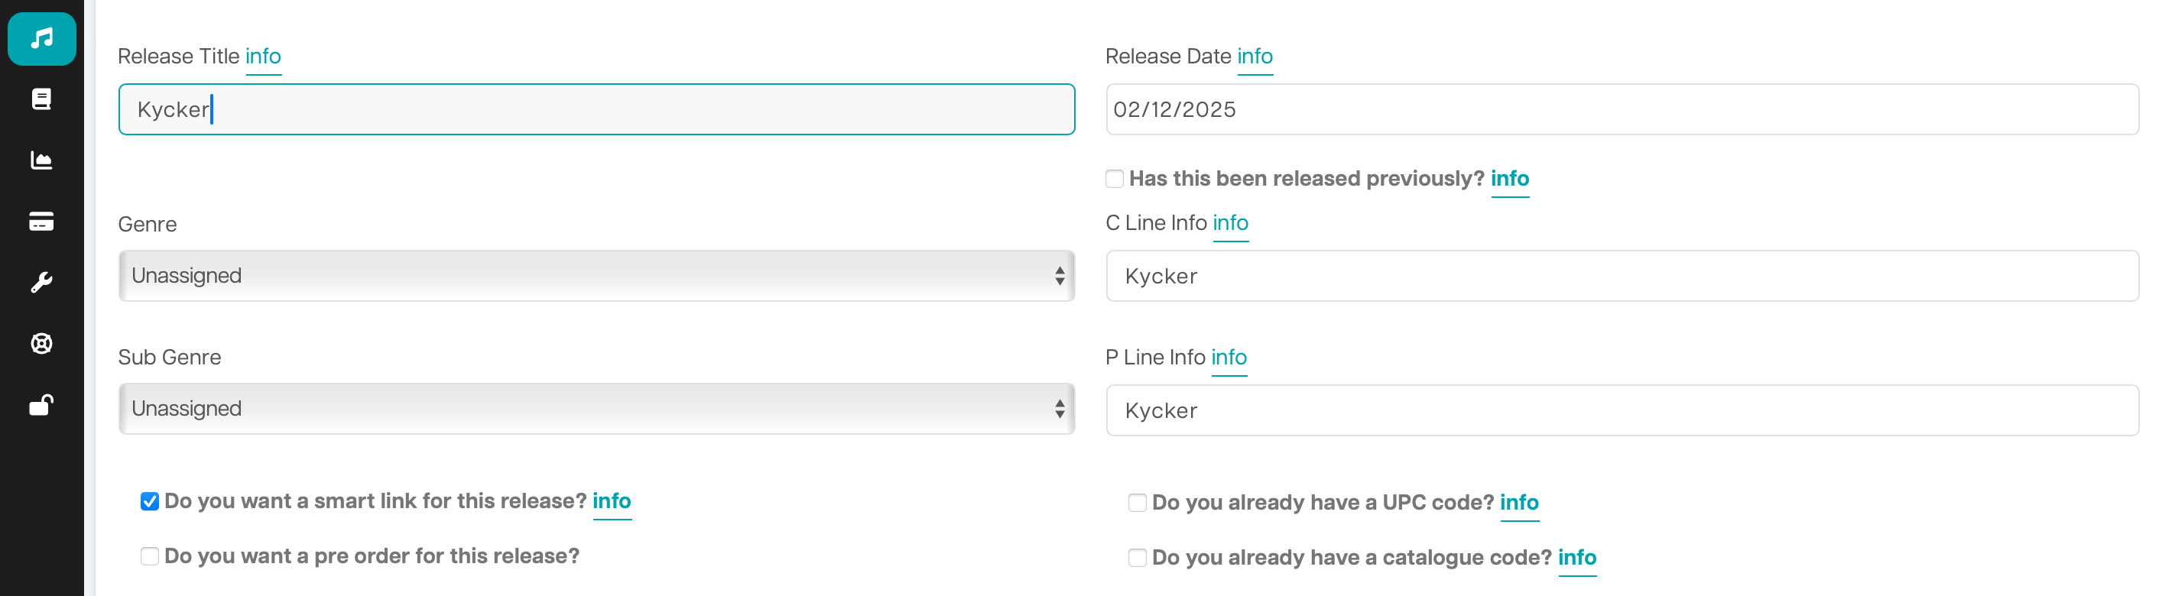Open the book documentation section in sidebar

click(x=41, y=99)
